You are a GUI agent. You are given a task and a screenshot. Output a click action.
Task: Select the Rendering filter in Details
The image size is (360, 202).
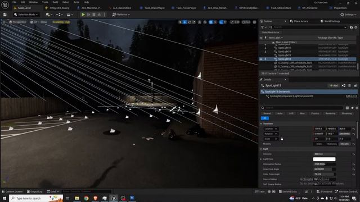pos(330,113)
